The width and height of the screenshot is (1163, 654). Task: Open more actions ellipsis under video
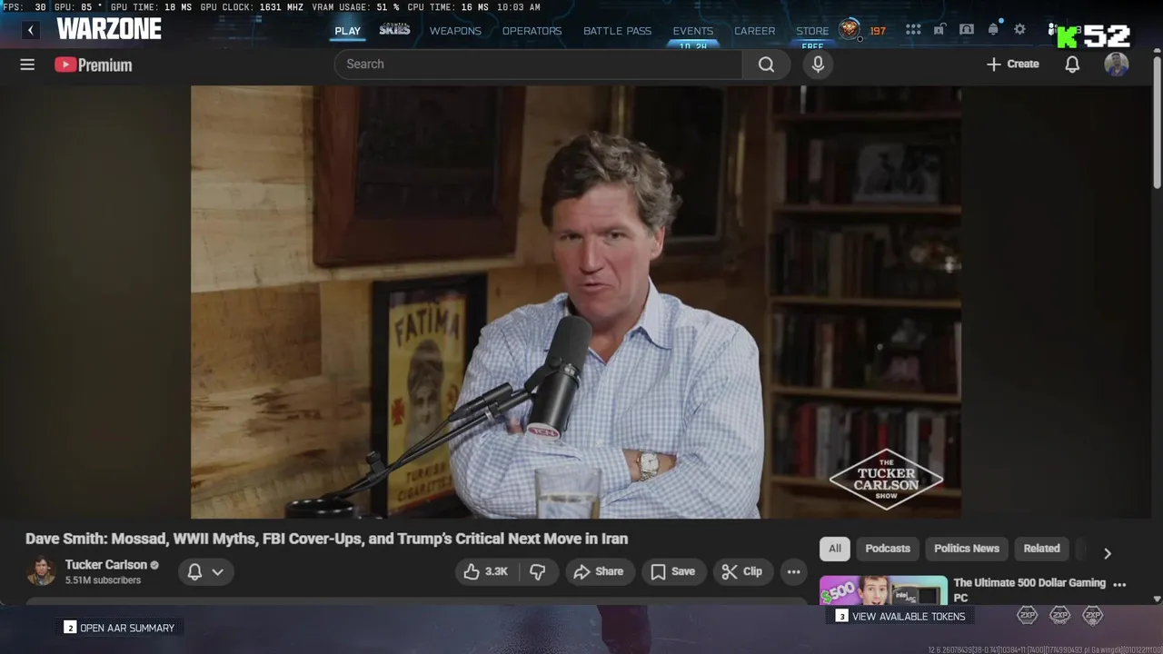tap(793, 571)
